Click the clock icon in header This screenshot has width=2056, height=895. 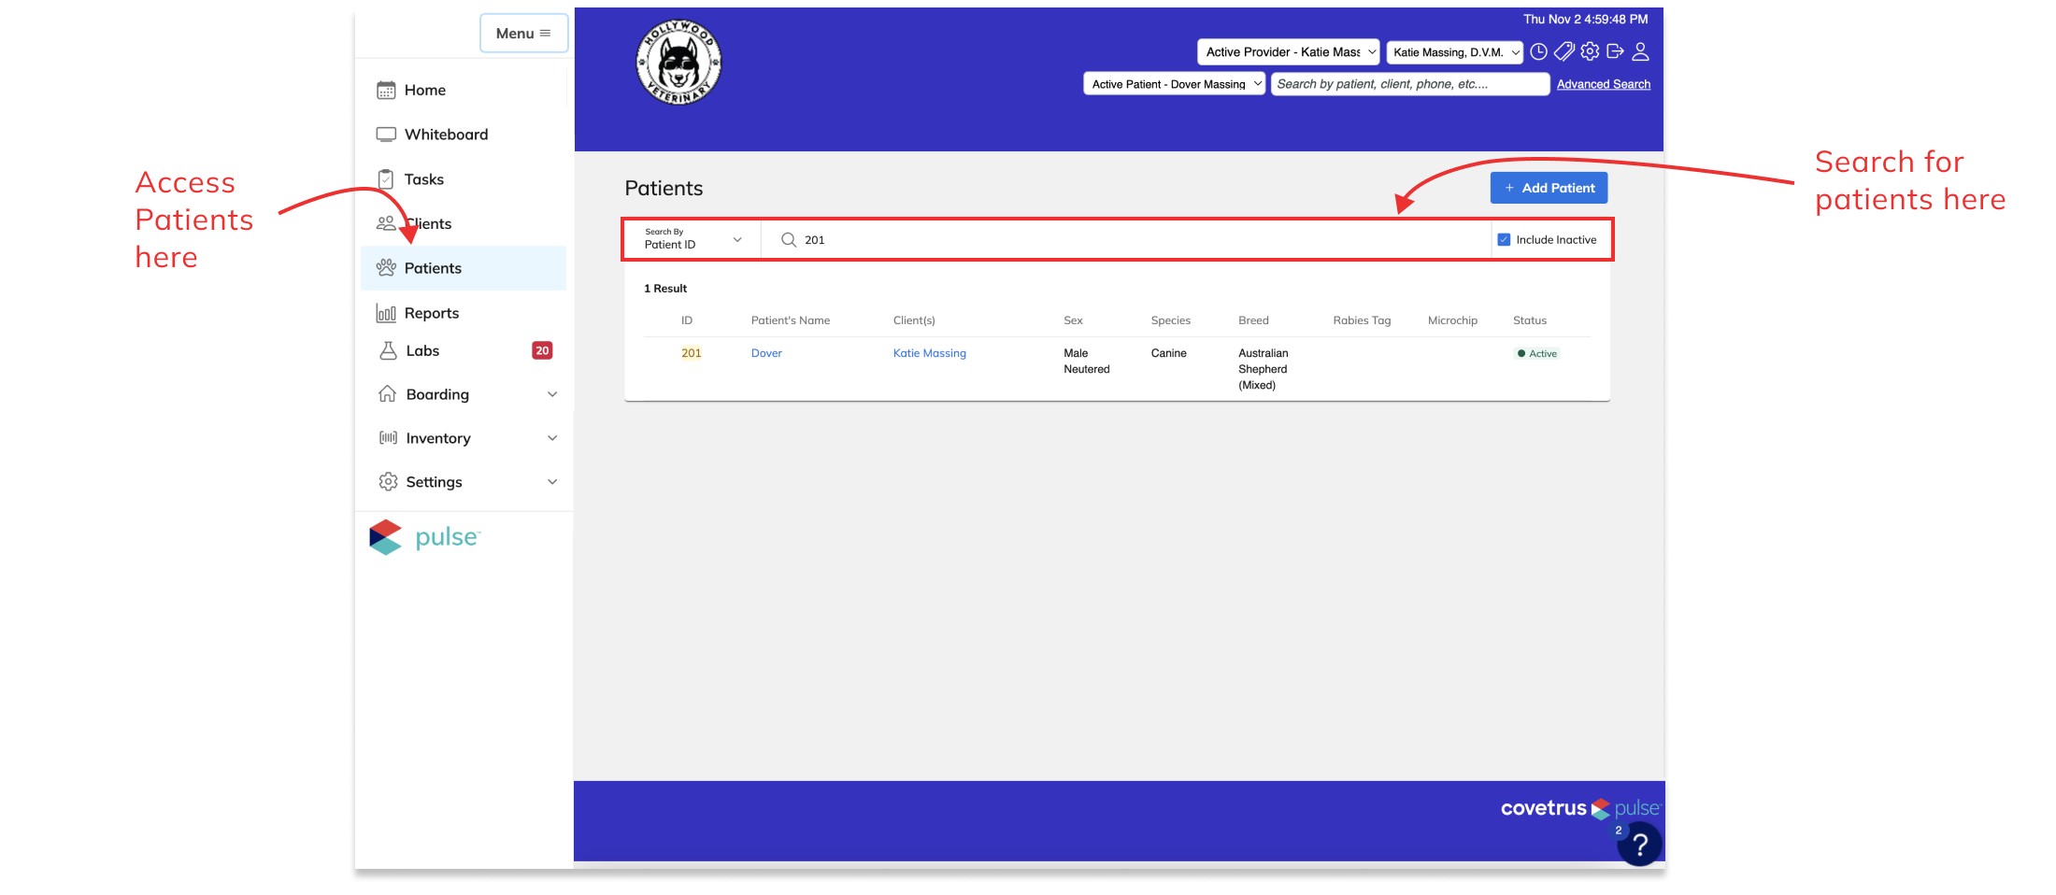(x=1538, y=52)
